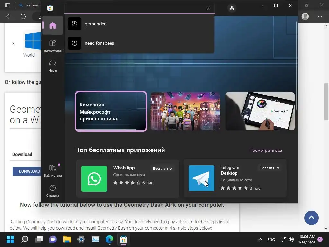Screen dimensions: 329x247
Task: Click the Store window vertical scrollbar
Action: [297, 66]
